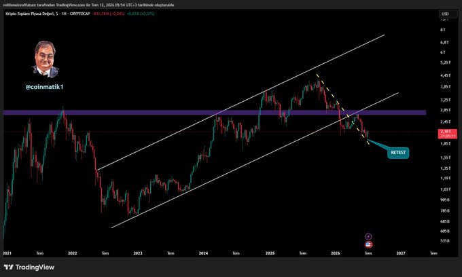The image size is (462, 277).
Task: Select the RETEST callout annotation
Action: coord(398,153)
